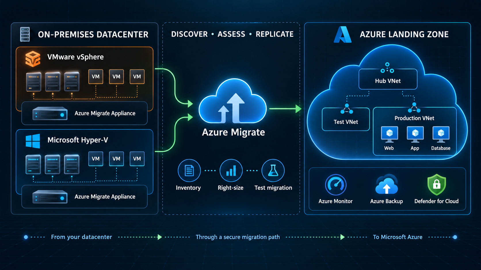Click the Azure Migrate cloud upload icon

(233, 101)
